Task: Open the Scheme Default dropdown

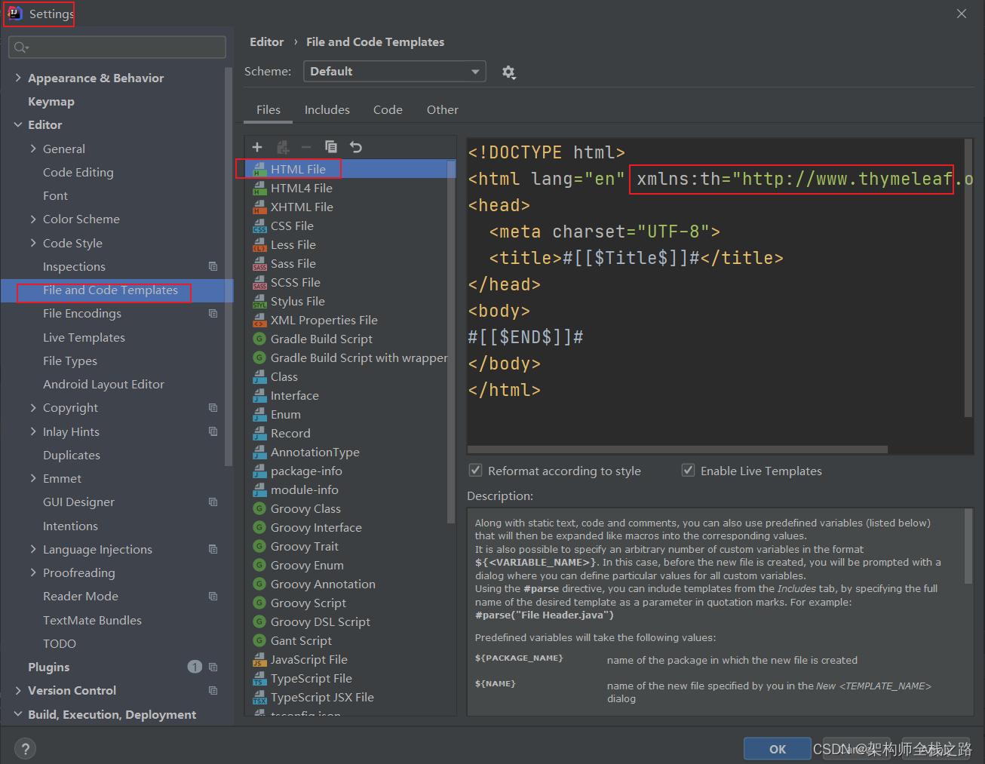Action: (394, 71)
